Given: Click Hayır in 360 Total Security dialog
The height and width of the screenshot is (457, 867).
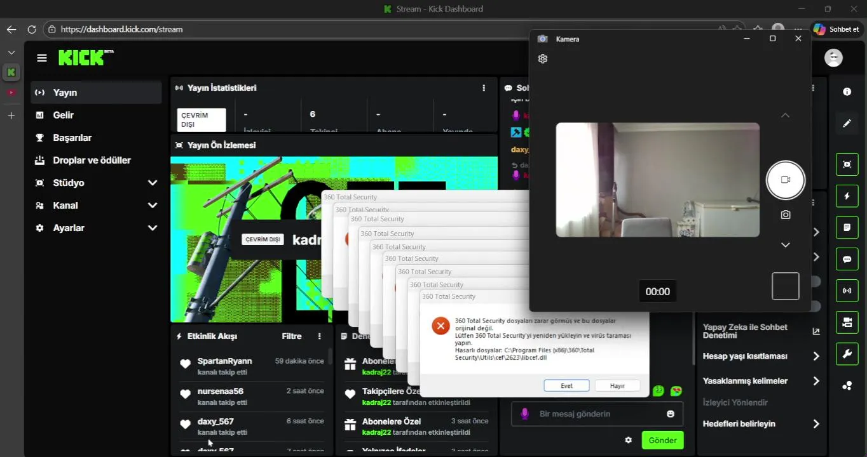Looking at the screenshot, I should (617, 386).
